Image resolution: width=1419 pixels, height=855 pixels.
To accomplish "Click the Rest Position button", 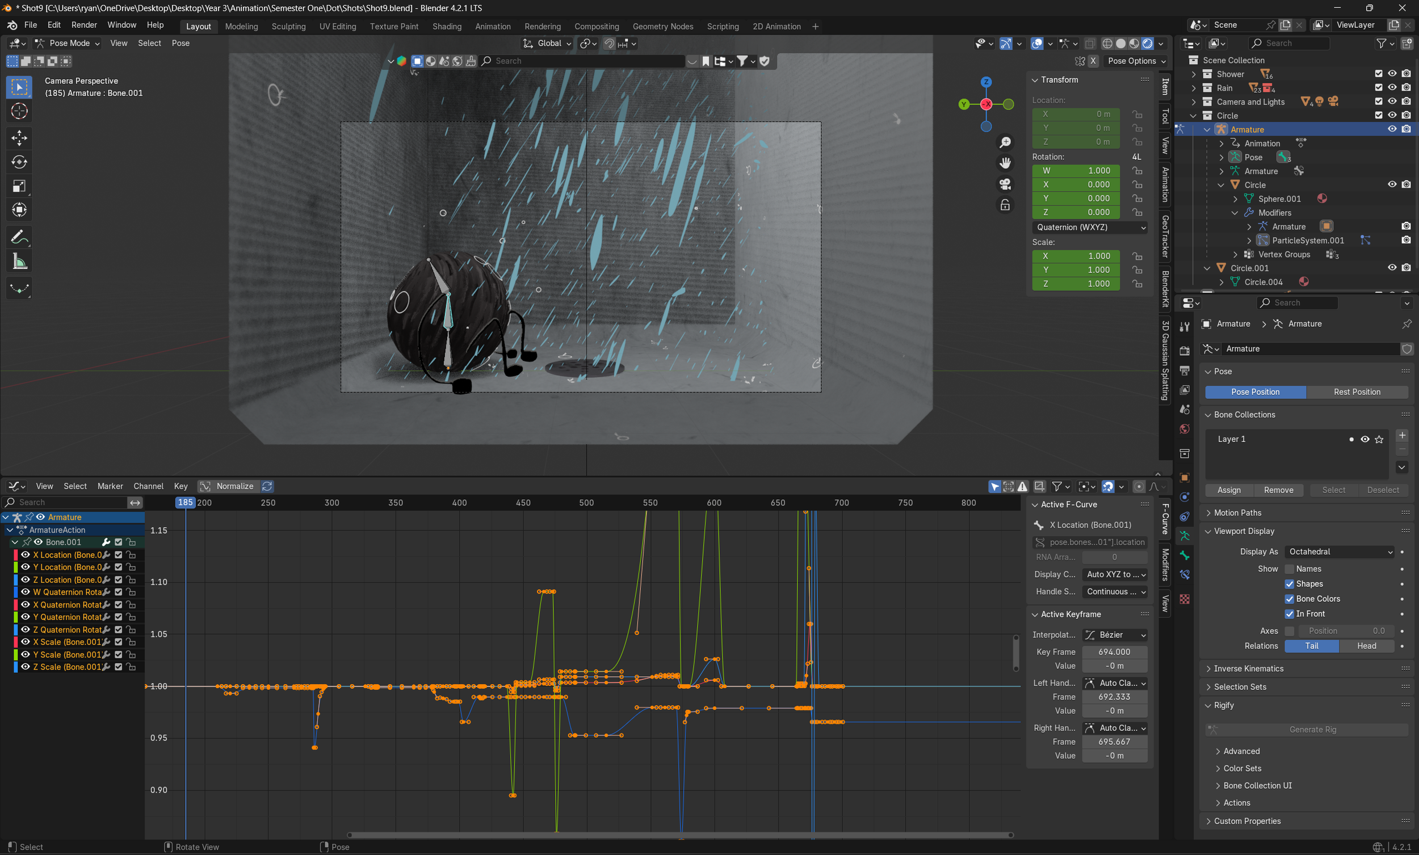I will (x=1356, y=392).
